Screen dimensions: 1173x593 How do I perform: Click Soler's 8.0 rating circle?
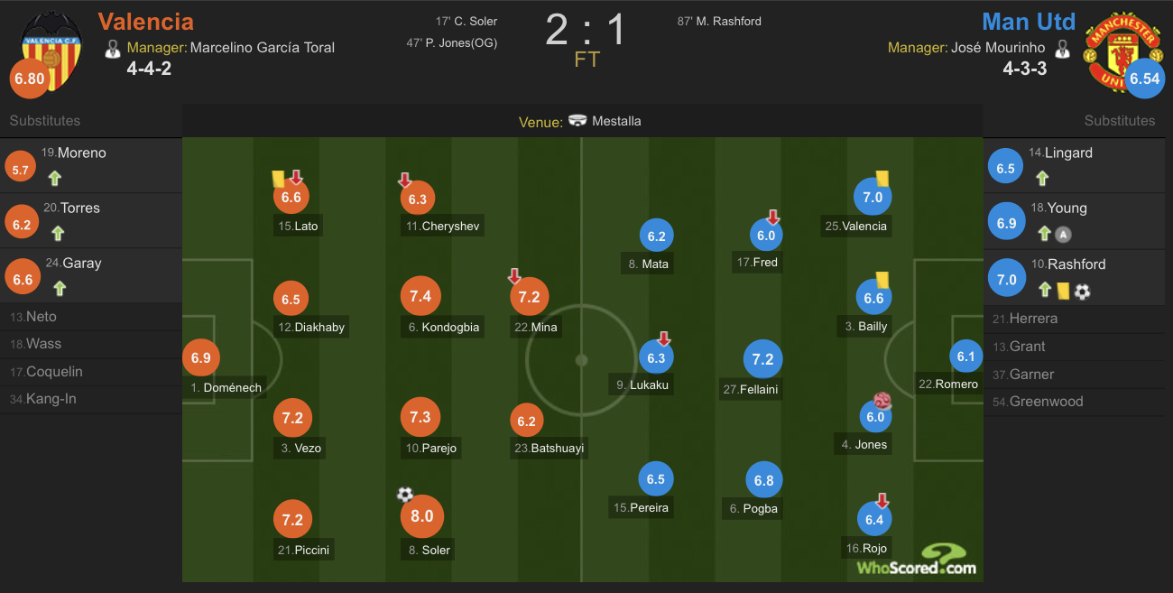pos(422,516)
